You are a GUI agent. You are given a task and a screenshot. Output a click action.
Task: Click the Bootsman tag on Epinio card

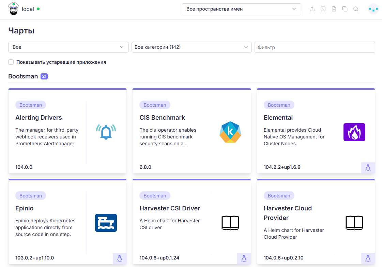click(31, 195)
